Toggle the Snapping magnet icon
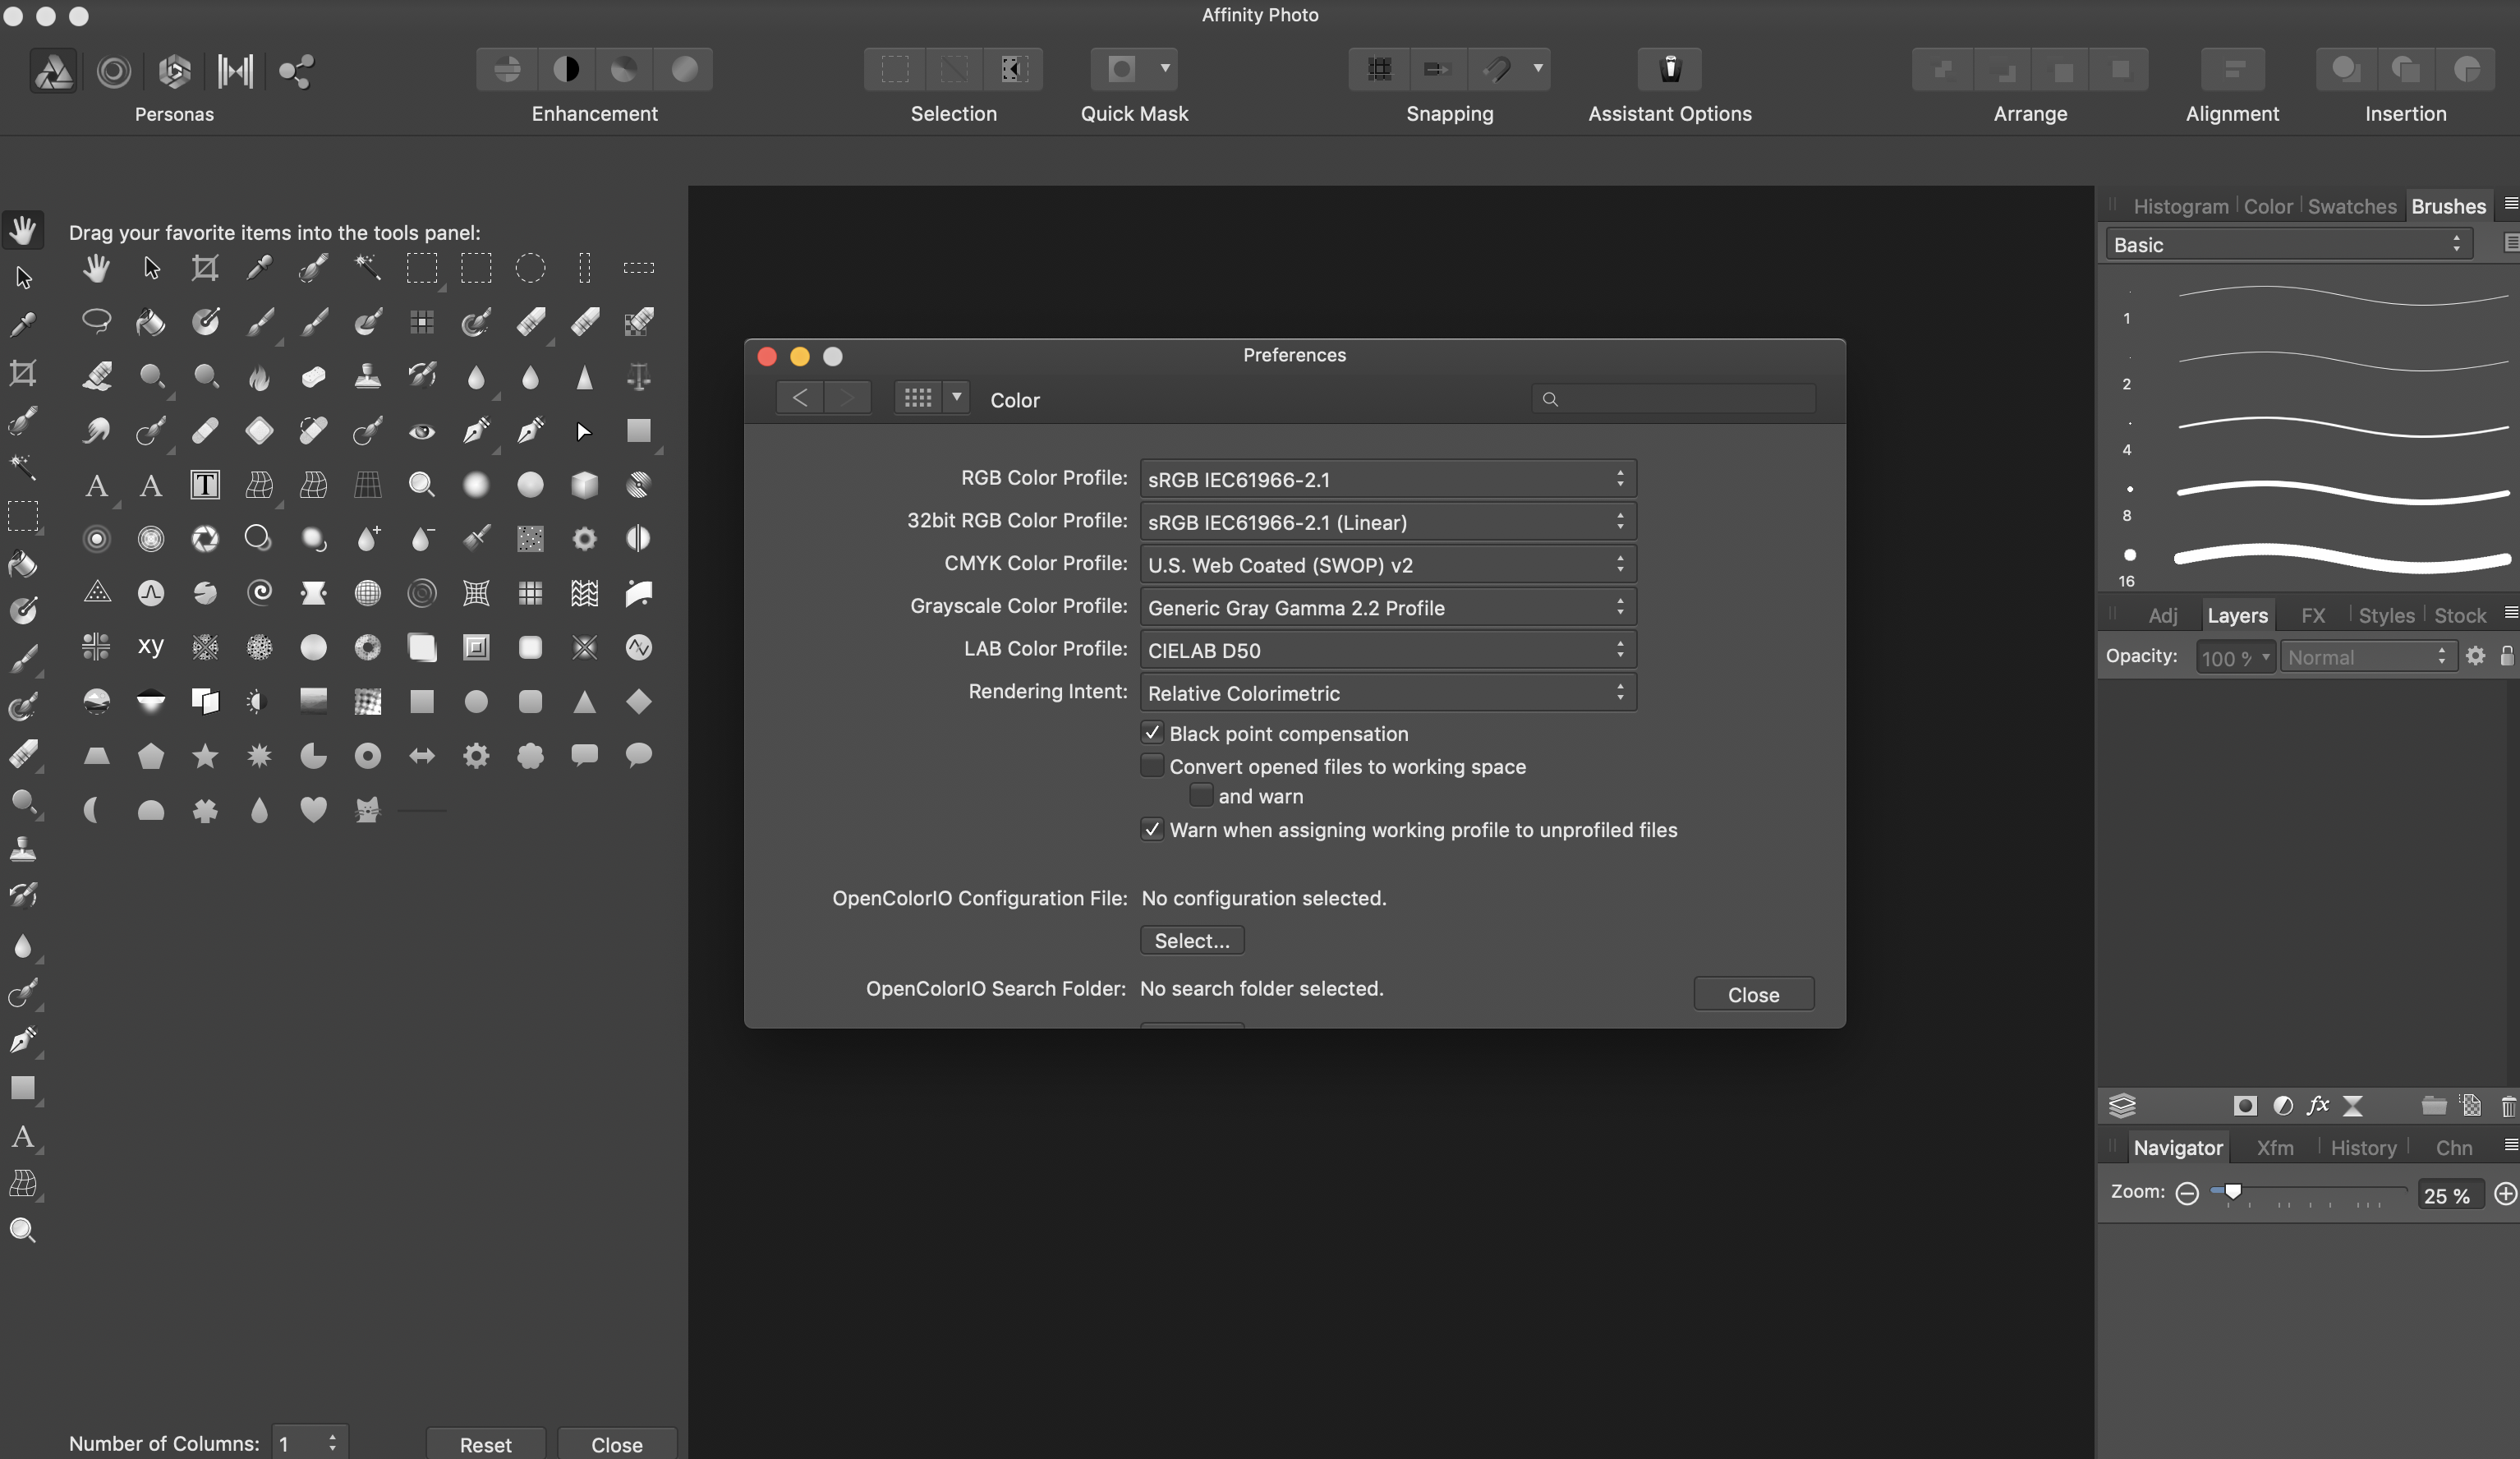 1497,69
